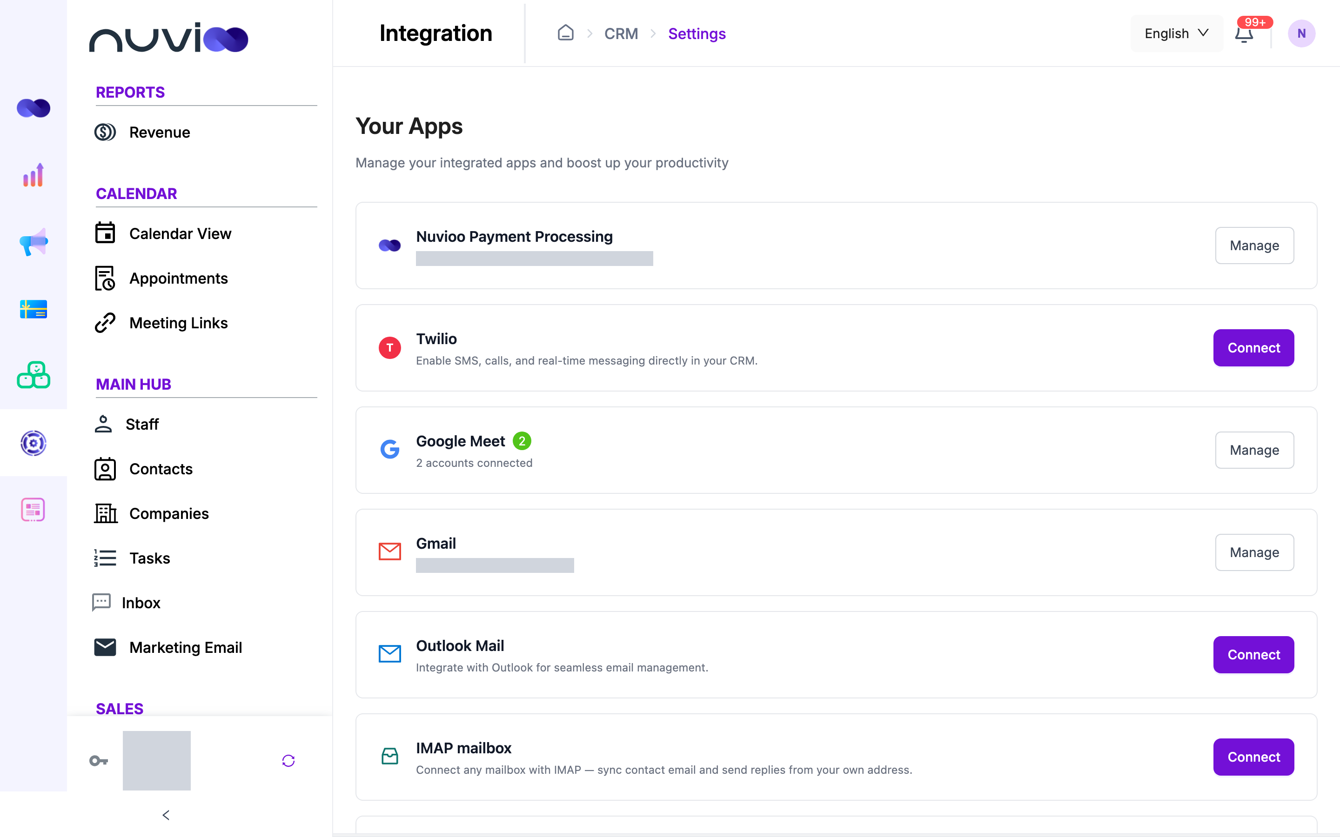Viewport: 1340px width, 837px height.
Task: Open the gift card rail icon
Action: (33, 309)
